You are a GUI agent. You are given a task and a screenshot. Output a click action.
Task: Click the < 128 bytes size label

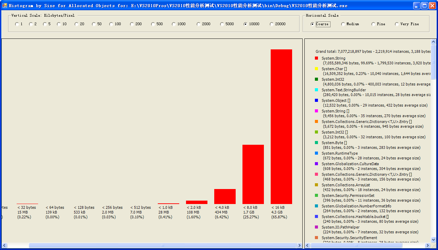(84, 207)
